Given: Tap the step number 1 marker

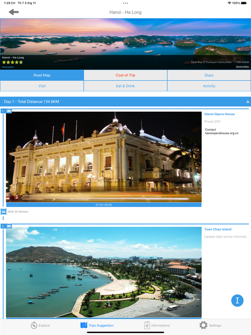Looking at the screenshot, I should 3,111.
